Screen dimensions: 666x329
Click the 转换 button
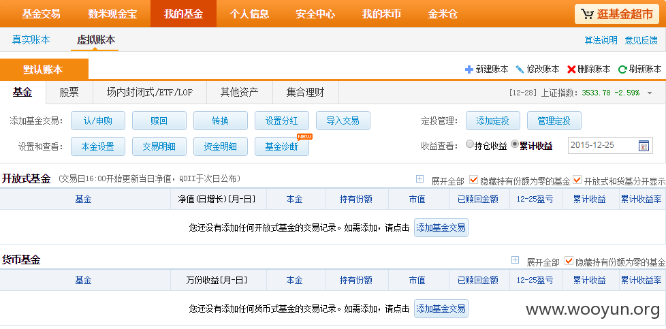221,121
